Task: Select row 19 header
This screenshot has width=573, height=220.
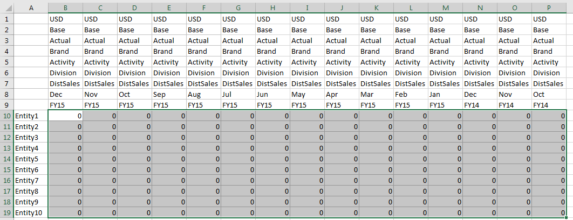Action: tap(6, 213)
